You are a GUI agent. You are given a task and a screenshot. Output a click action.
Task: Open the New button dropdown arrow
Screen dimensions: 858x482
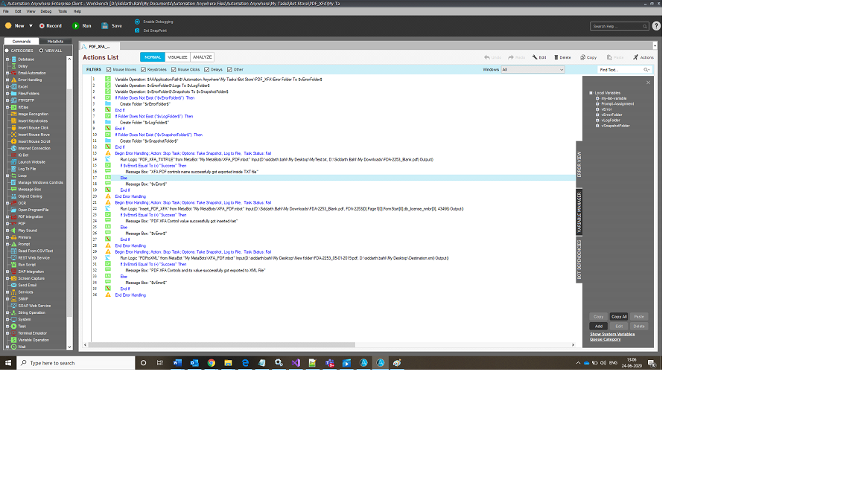31,26
